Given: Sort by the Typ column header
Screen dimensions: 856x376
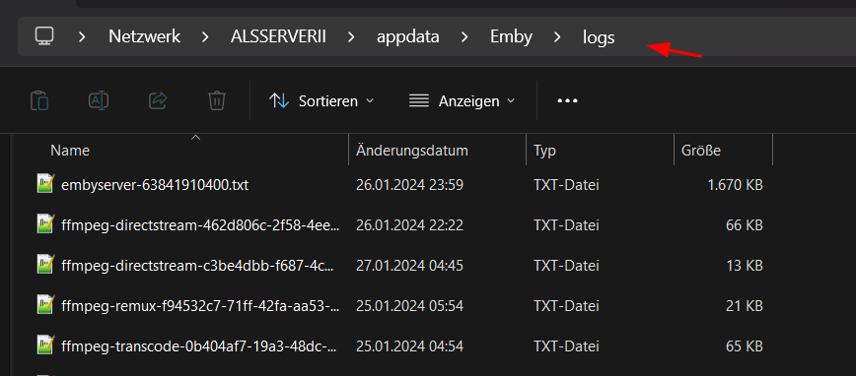Looking at the screenshot, I should [x=544, y=151].
